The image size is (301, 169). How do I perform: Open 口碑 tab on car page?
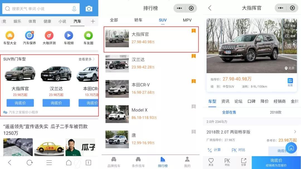[251, 101]
